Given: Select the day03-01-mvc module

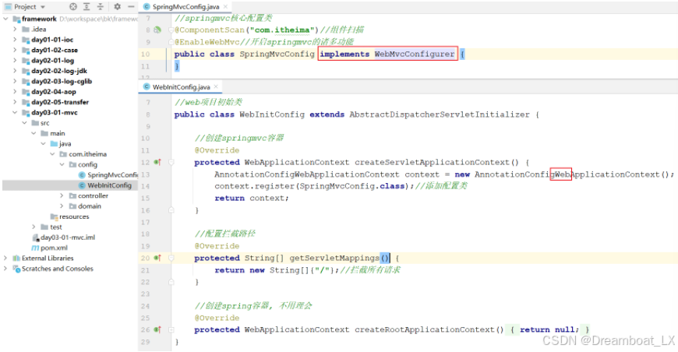Looking at the screenshot, I should (x=55, y=112).
